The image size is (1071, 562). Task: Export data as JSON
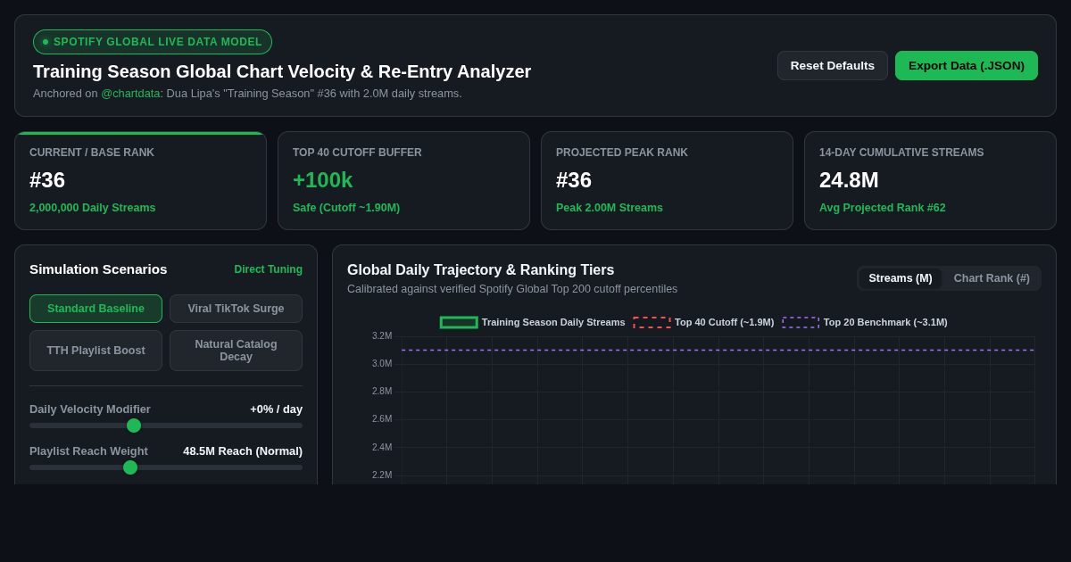tap(967, 65)
